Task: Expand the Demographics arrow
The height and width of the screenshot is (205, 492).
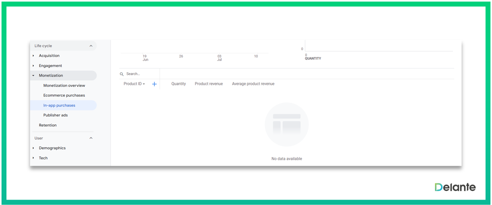Action: pyautogui.click(x=33, y=148)
